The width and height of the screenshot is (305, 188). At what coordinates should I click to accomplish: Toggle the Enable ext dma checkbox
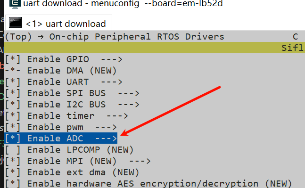[x=13, y=172]
